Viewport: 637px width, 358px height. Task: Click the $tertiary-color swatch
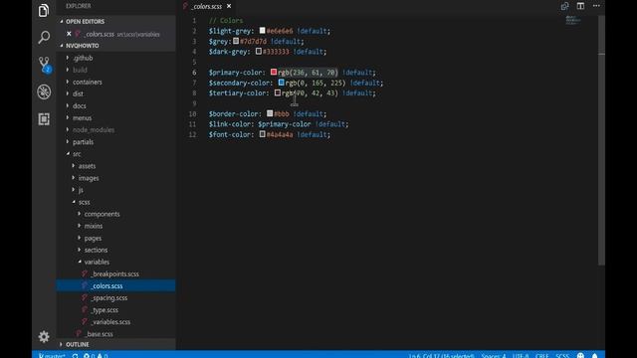coord(278,92)
